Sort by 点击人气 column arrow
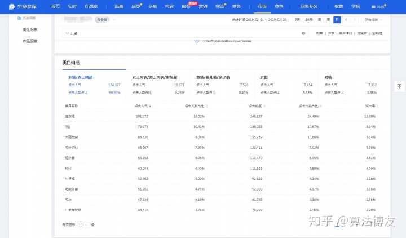This screenshot has height=238, width=406. (x=149, y=105)
